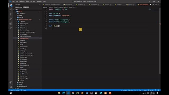
Task: Click the editor vertical scrollbar
Action: click(160, 41)
